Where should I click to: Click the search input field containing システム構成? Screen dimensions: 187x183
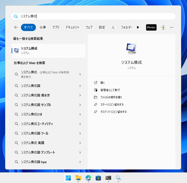click(93, 16)
